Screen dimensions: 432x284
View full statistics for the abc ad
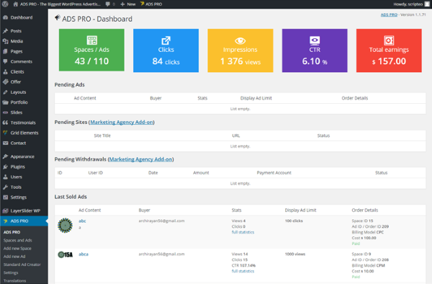(x=243, y=232)
